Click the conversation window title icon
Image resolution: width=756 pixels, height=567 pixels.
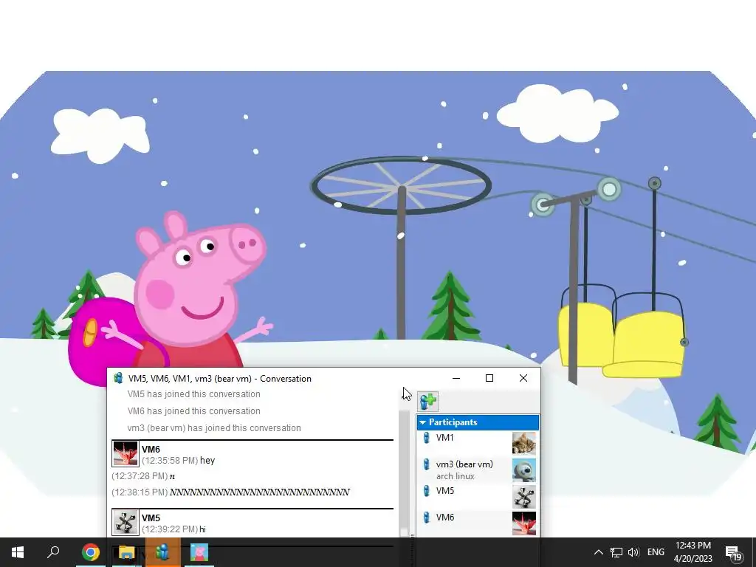(x=118, y=378)
